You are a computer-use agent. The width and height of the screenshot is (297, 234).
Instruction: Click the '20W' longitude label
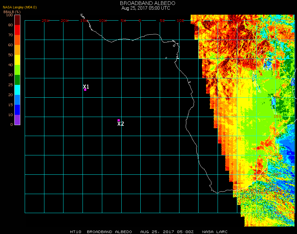pyautogui.click(x=65, y=21)
